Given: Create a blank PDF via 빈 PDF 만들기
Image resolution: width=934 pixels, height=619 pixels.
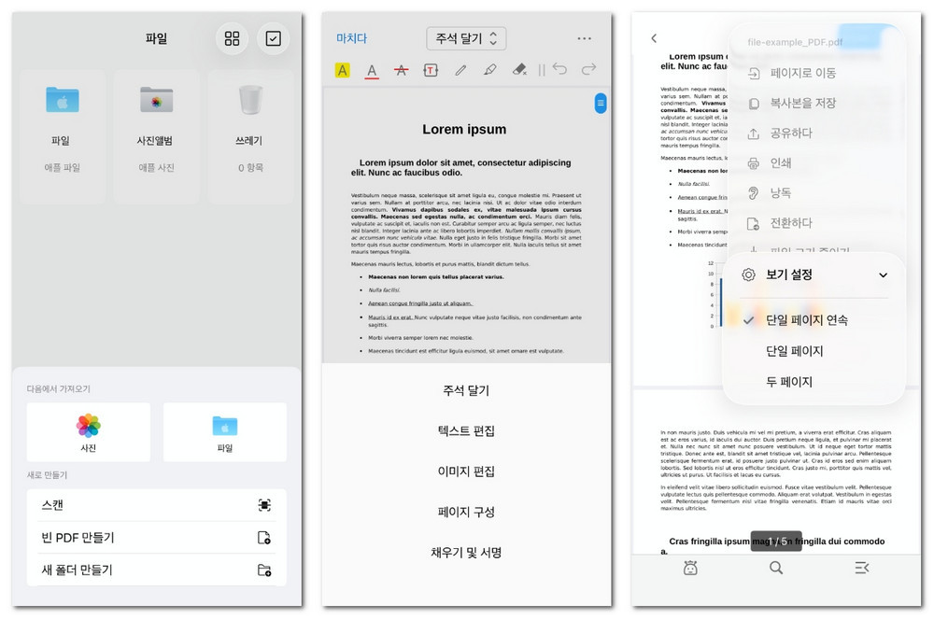Looking at the screenshot, I should pyautogui.click(x=156, y=535).
